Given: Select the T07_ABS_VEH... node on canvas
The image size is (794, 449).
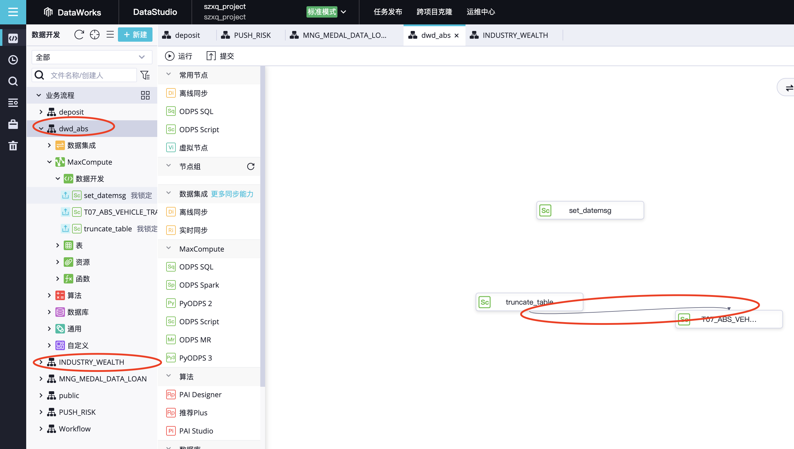Looking at the screenshot, I should pyautogui.click(x=728, y=319).
